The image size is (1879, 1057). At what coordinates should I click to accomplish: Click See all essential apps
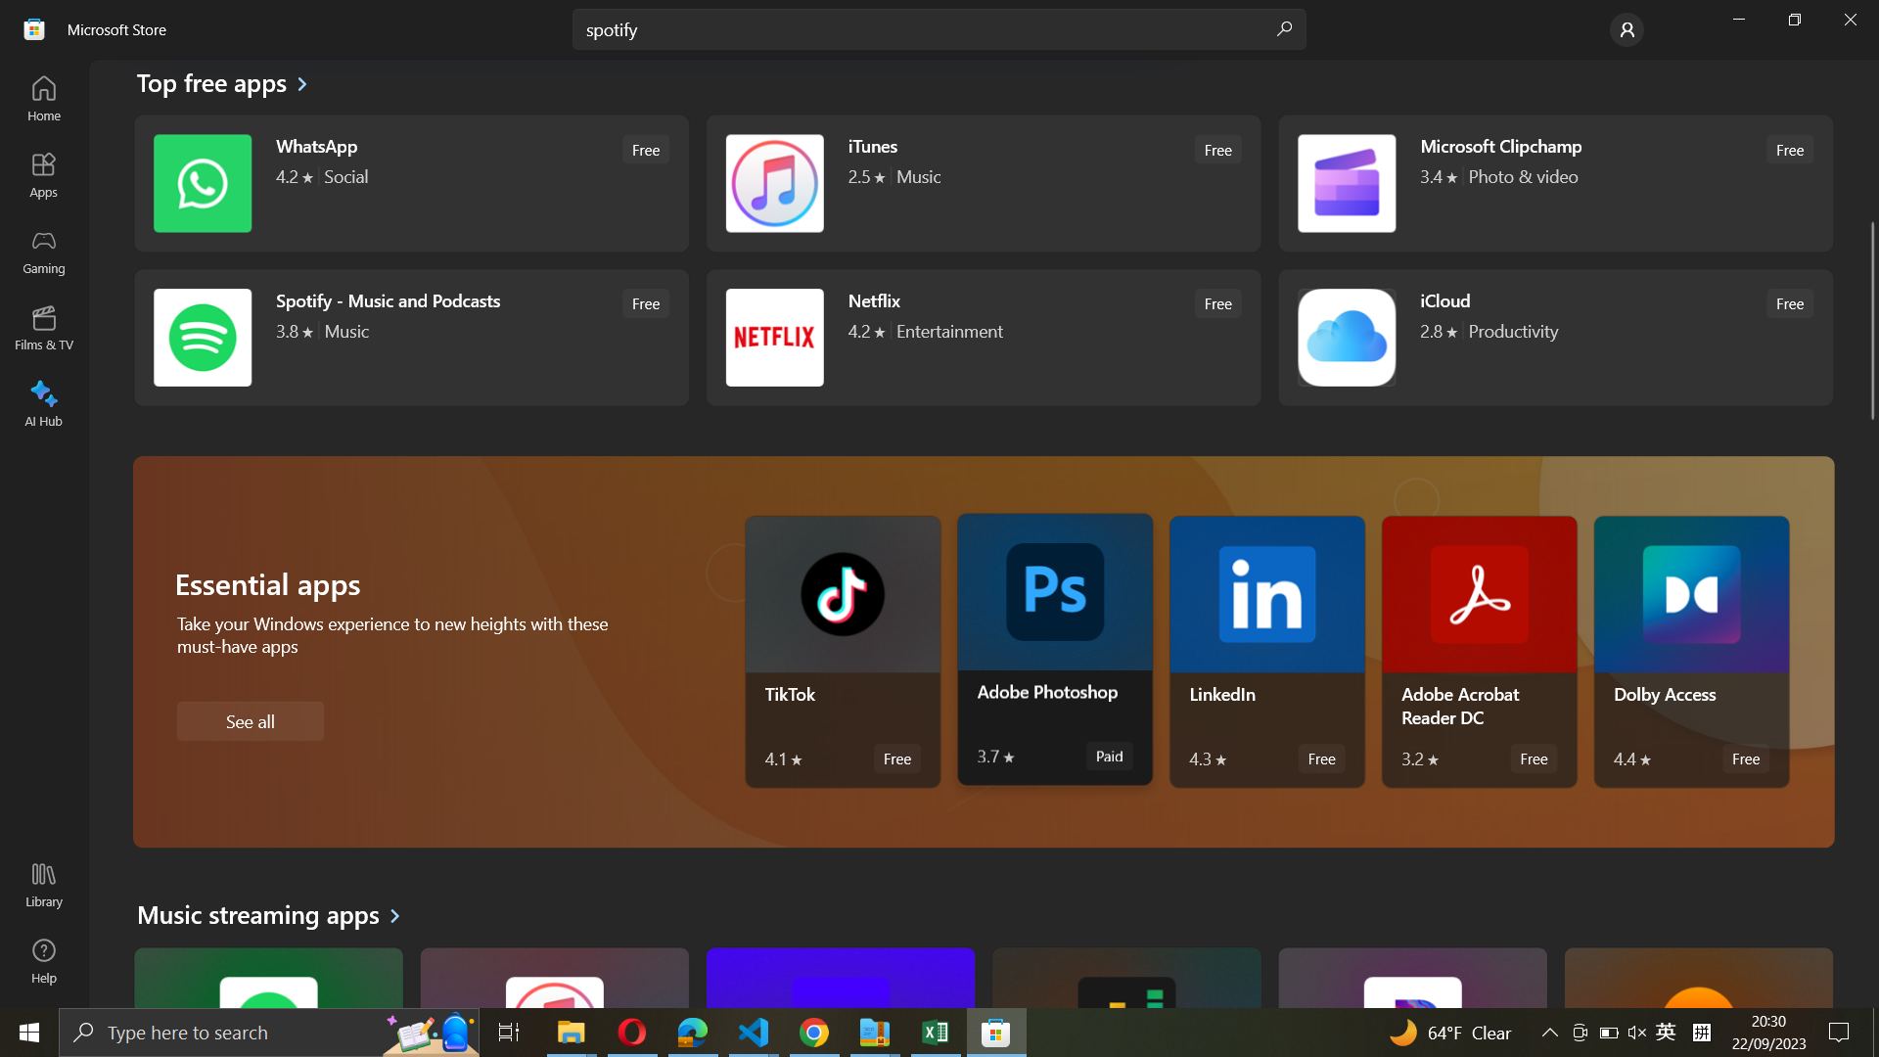pyautogui.click(x=251, y=721)
